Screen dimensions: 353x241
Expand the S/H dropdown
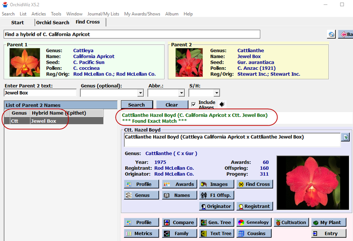coord(217,93)
